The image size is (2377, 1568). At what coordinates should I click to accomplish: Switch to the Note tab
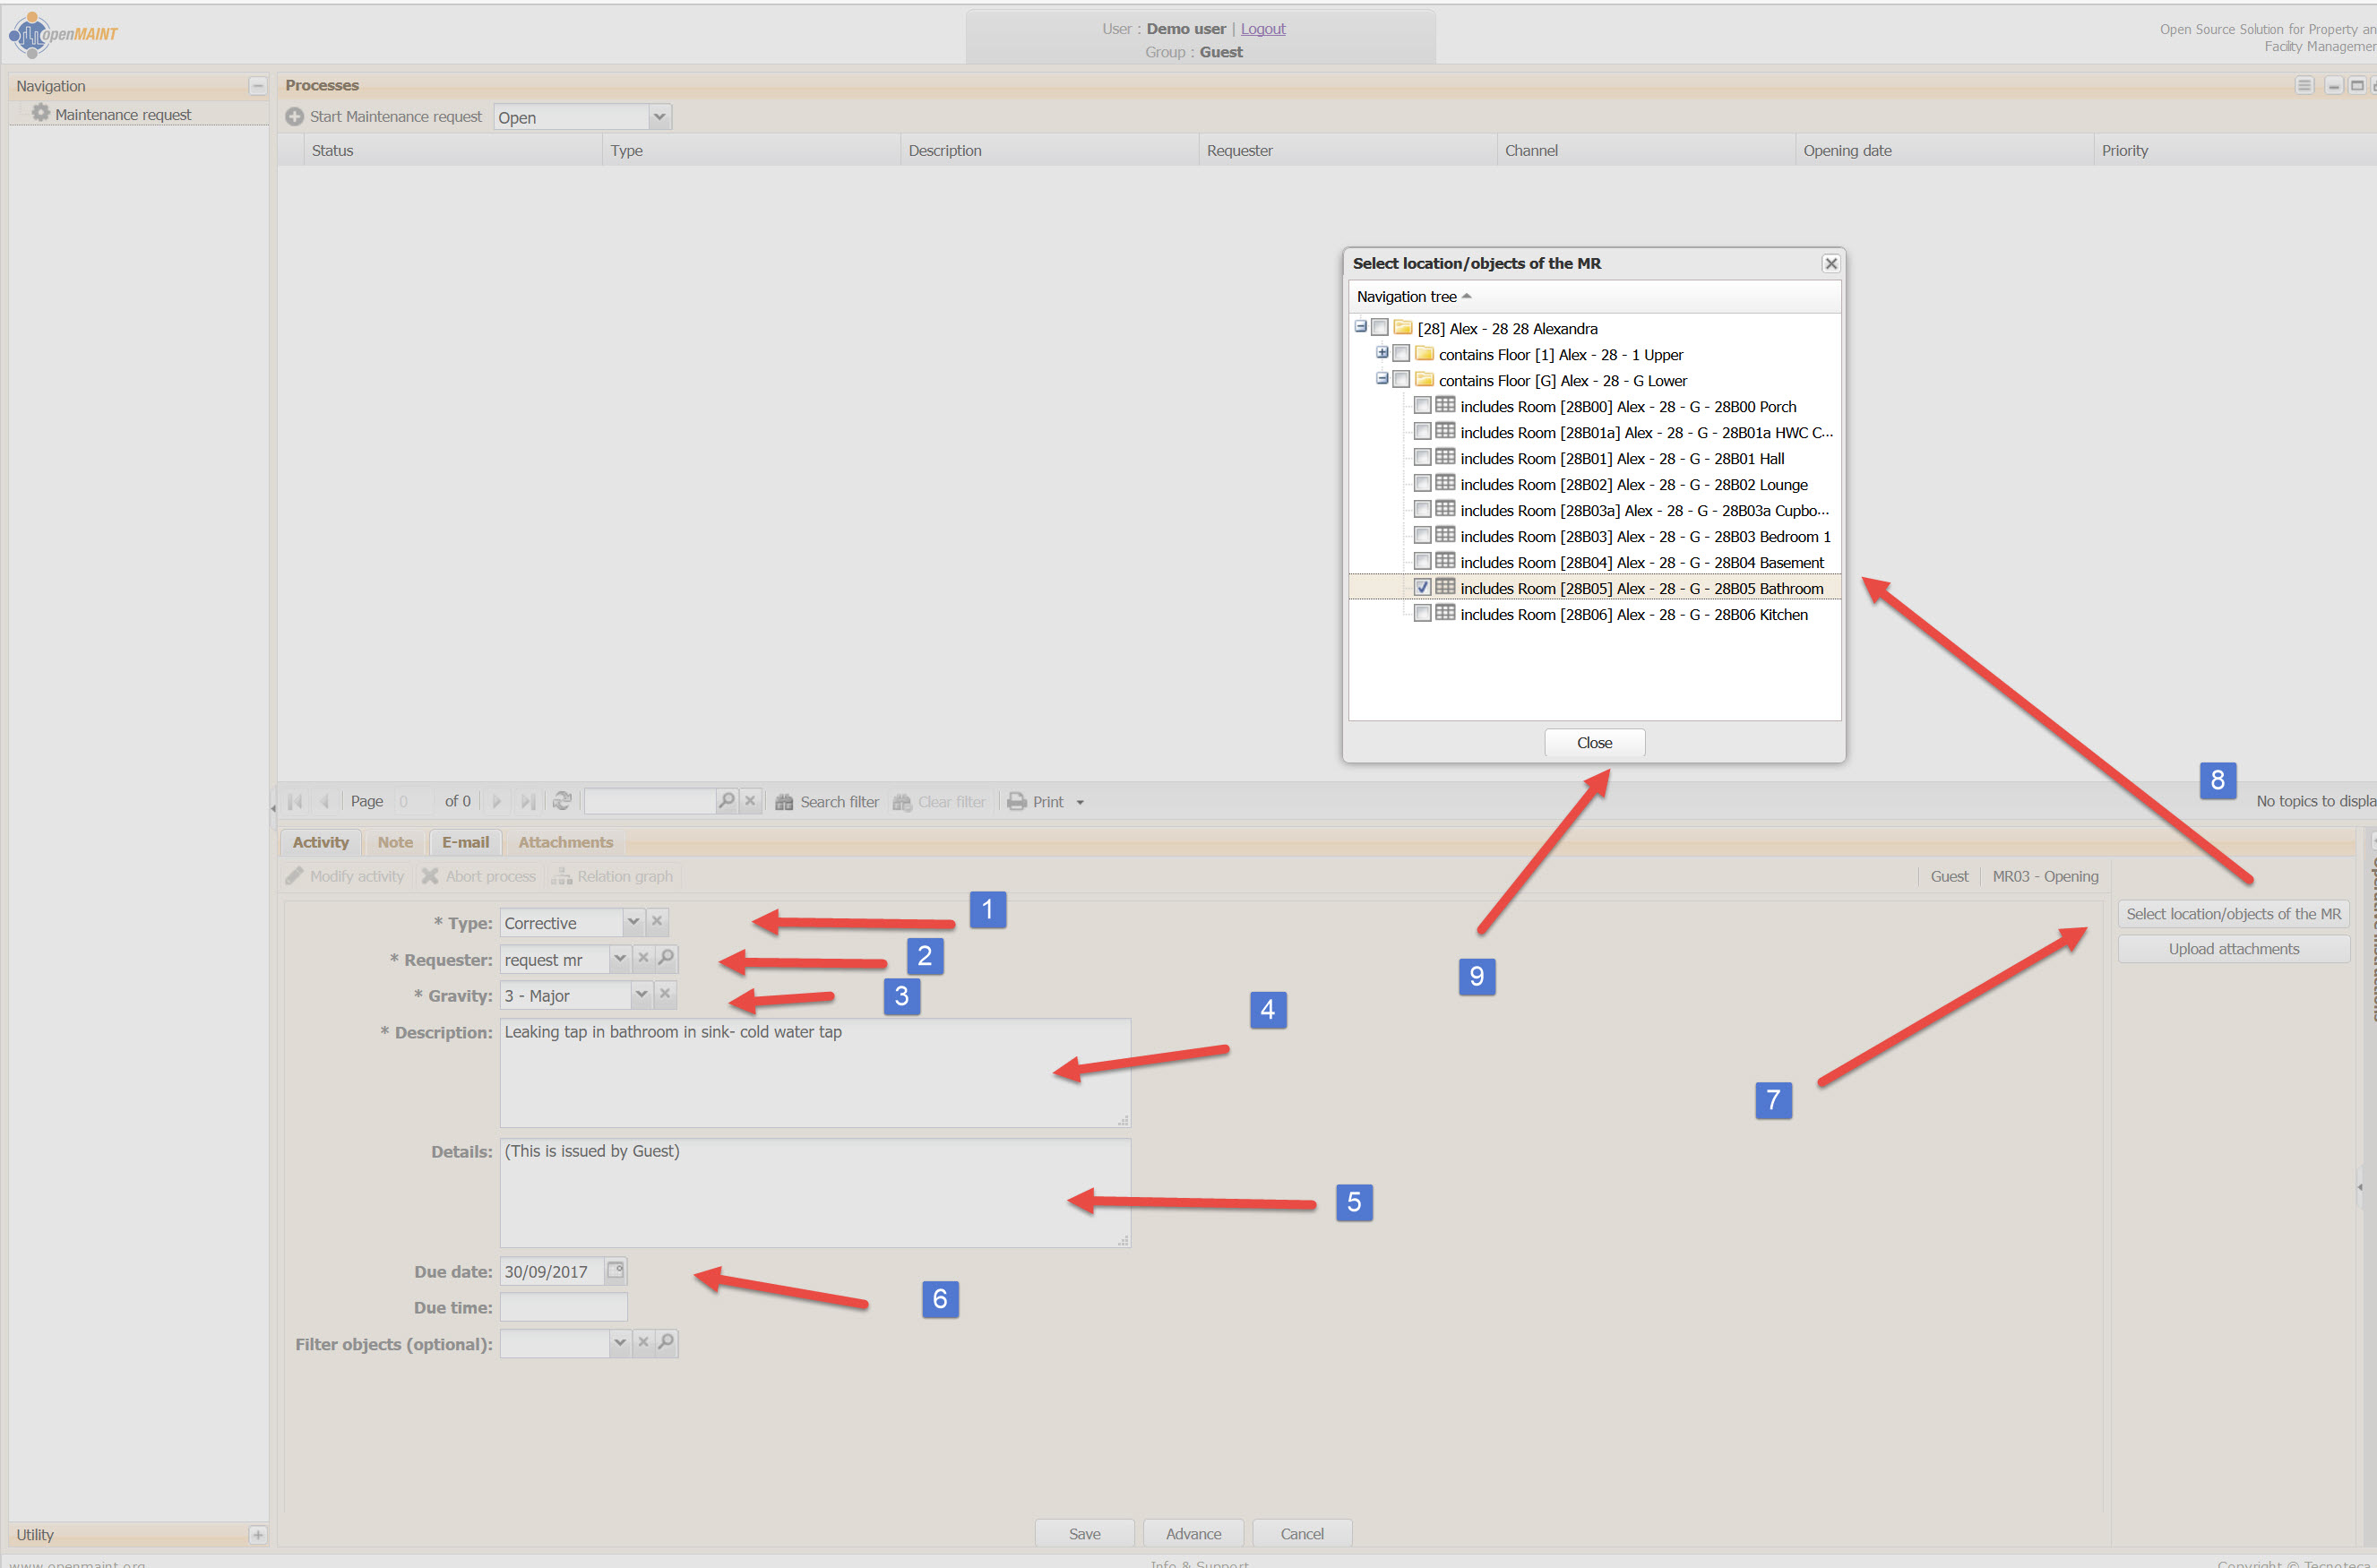point(395,842)
